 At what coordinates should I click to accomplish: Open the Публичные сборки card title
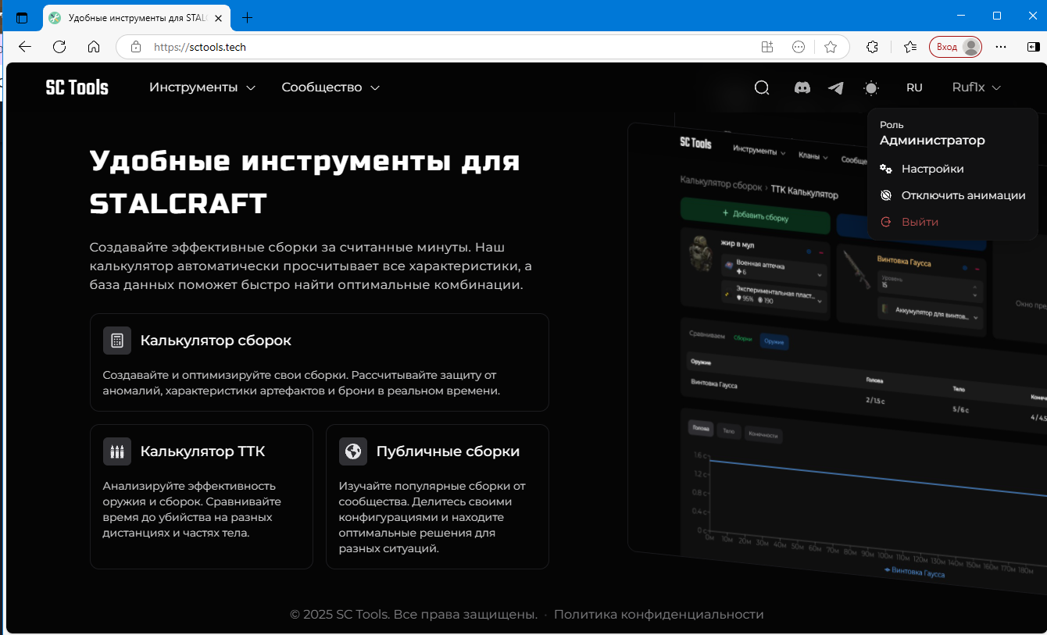click(448, 451)
